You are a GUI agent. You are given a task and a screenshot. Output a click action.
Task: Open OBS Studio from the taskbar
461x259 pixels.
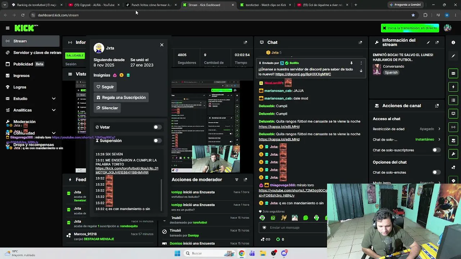pyautogui.click(x=274, y=253)
